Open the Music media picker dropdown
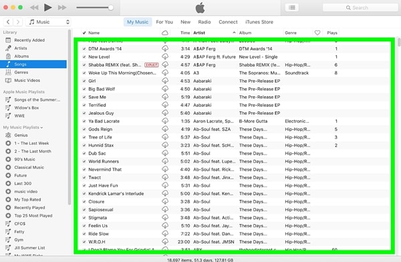This screenshot has height=262, width=401. [x=48, y=22]
